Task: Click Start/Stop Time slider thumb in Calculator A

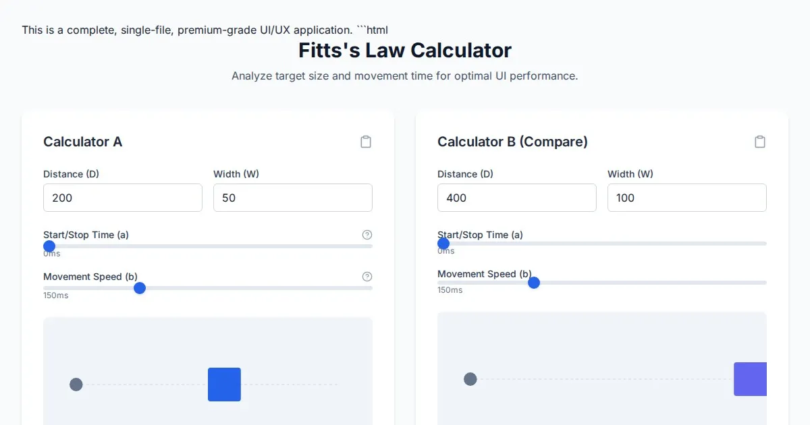Action: tap(49, 246)
